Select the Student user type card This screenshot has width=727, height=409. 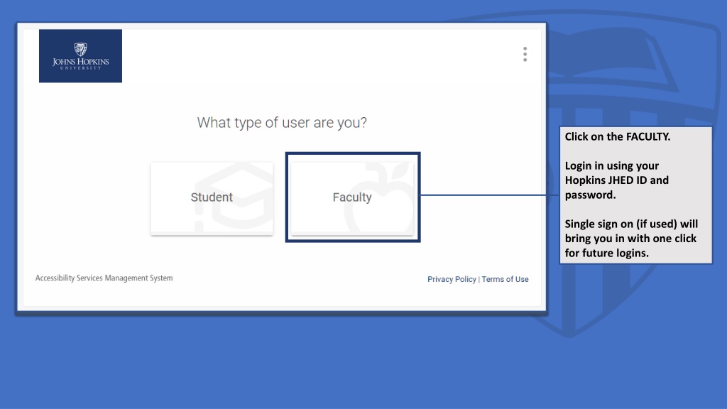tap(212, 199)
